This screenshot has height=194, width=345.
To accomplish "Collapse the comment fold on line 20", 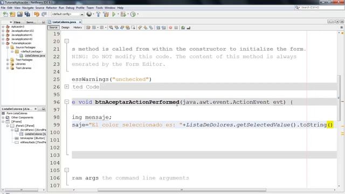I will tap(67, 41).
